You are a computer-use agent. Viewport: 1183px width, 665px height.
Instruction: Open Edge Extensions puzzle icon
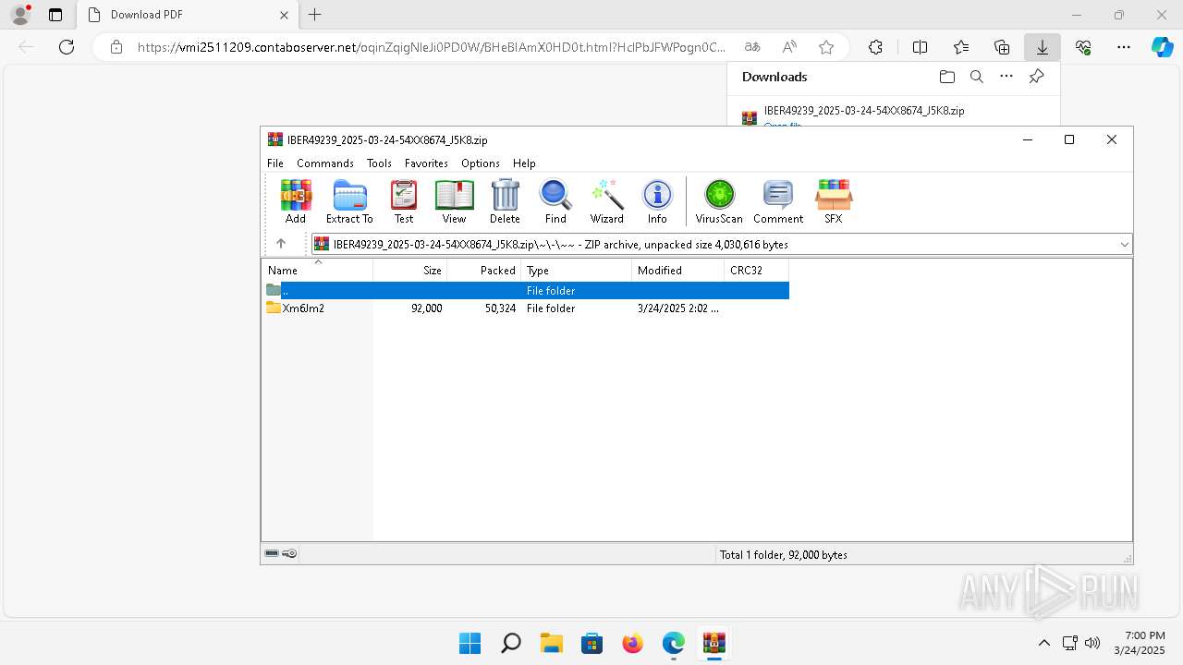(x=875, y=47)
